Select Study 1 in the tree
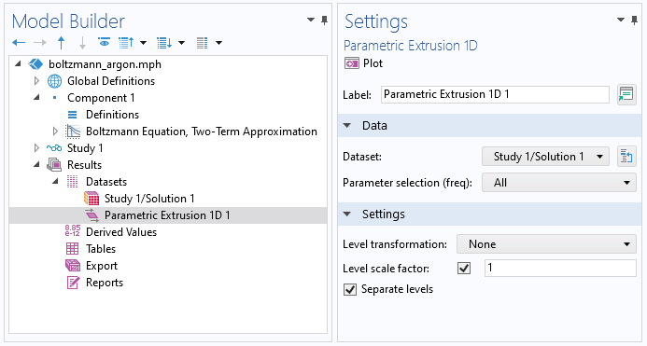Image resolution: width=647 pixels, height=346 pixels. coord(85,148)
